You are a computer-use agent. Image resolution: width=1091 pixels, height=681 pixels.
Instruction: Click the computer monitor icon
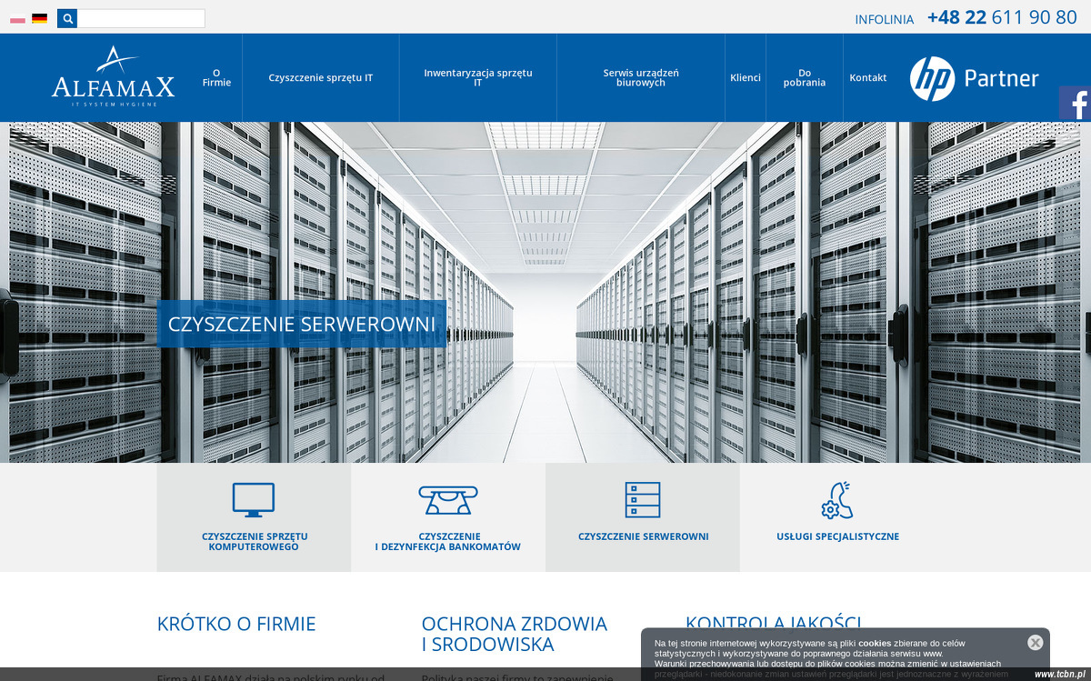point(254,500)
